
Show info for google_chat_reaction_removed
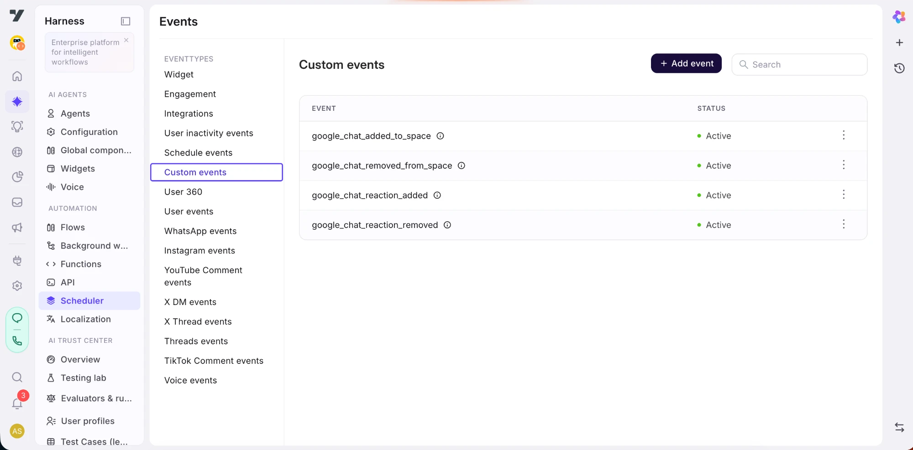coord(447,225)
